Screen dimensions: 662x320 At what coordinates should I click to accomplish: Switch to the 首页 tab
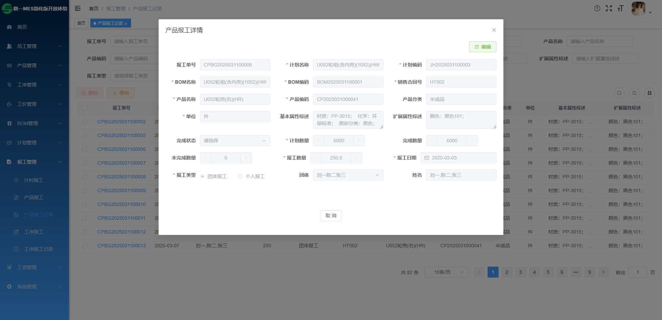(x=81, y=23)
